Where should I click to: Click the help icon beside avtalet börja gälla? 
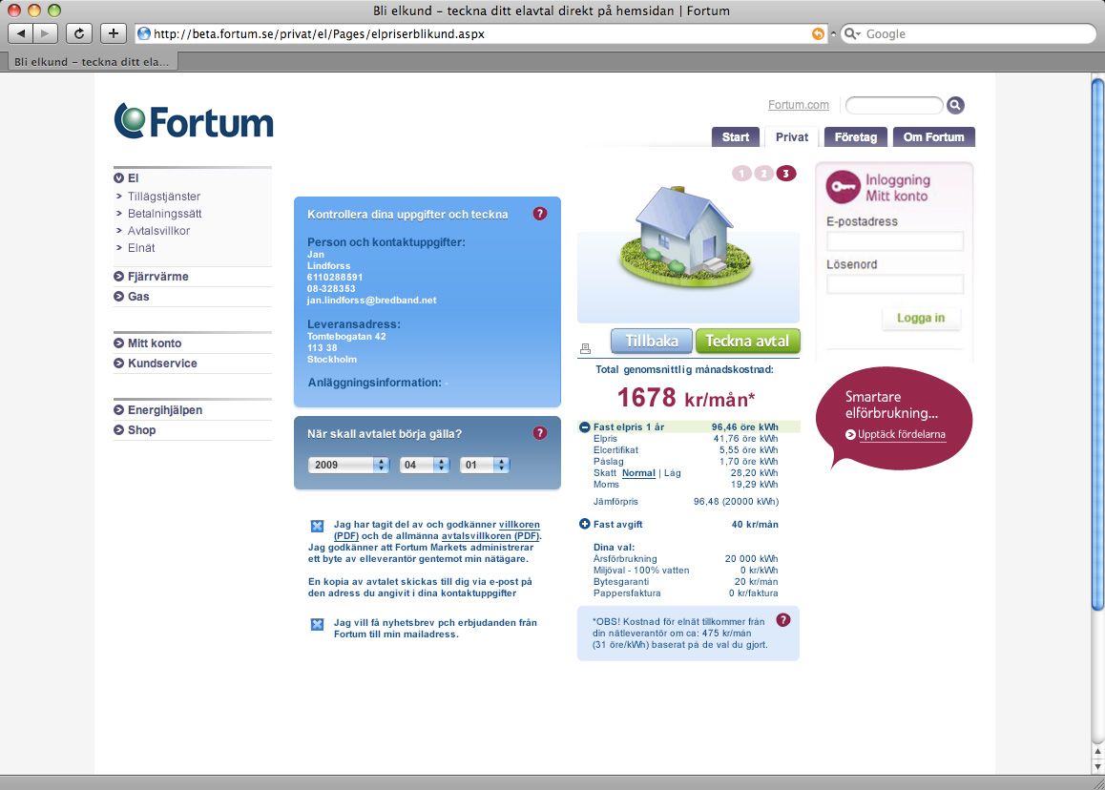pos(540,433)
